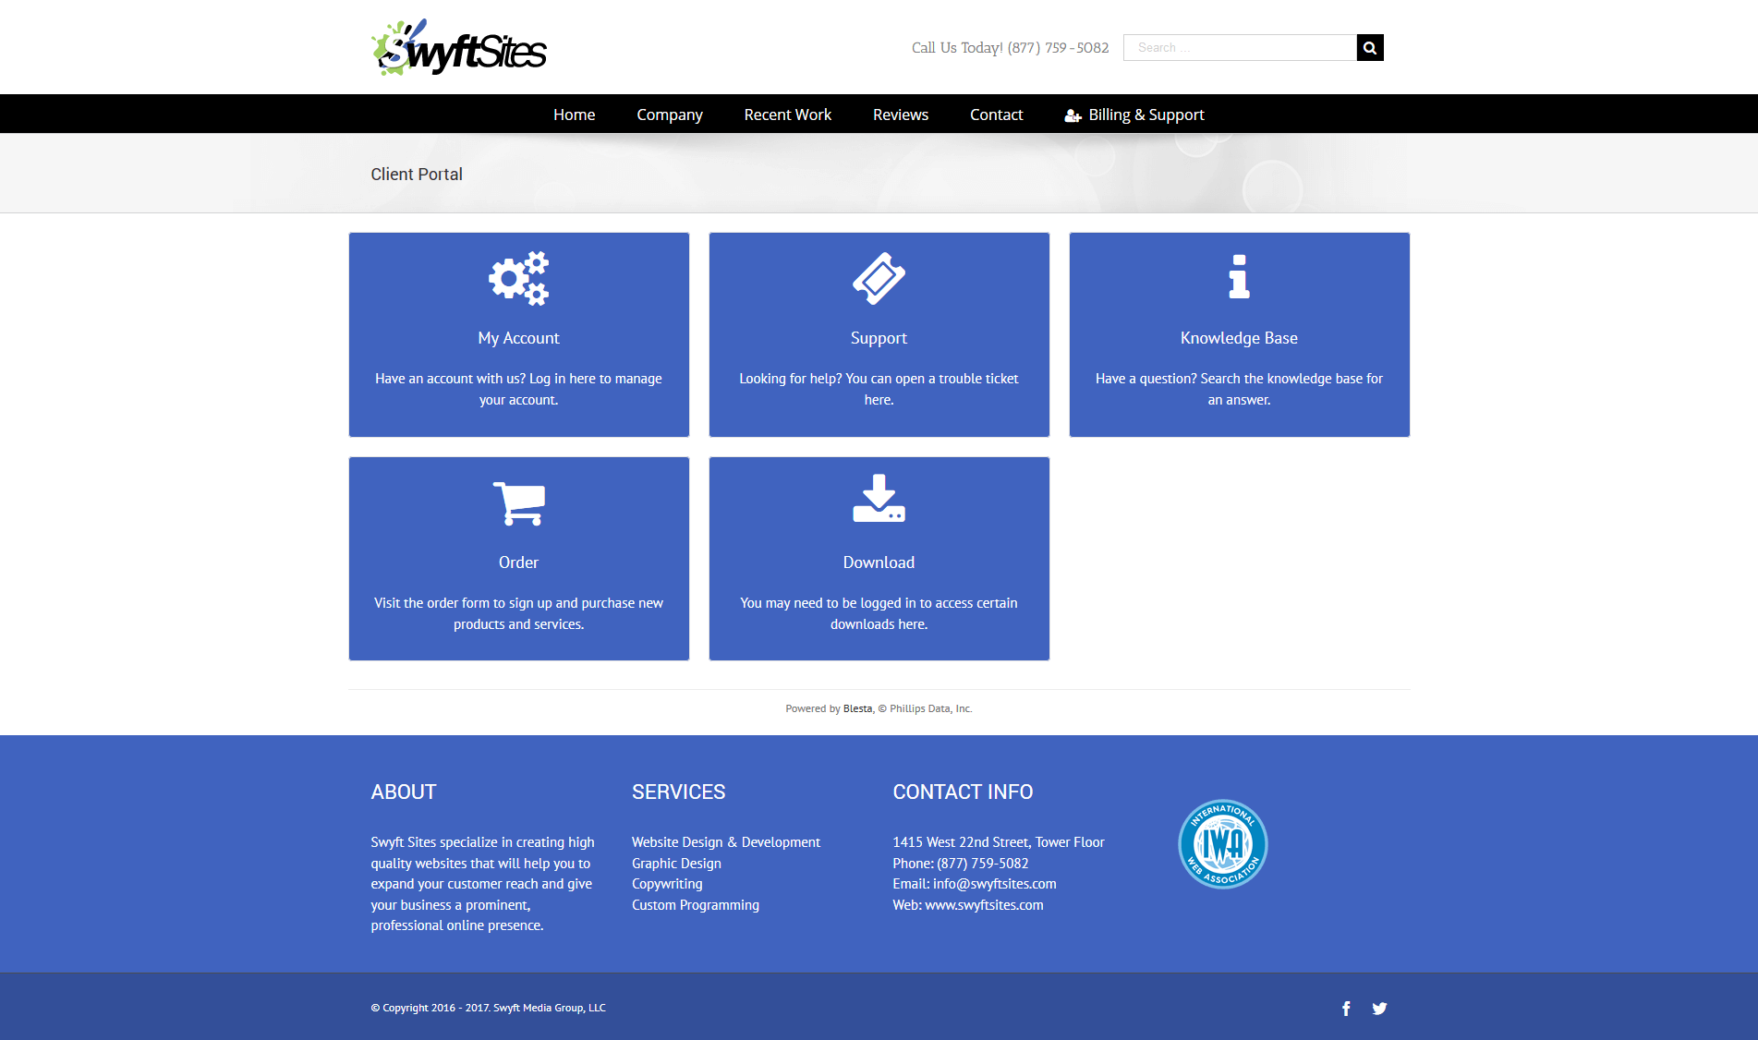Open the Reviews page
The image size is (1758, 1040).
click(900, 115)
